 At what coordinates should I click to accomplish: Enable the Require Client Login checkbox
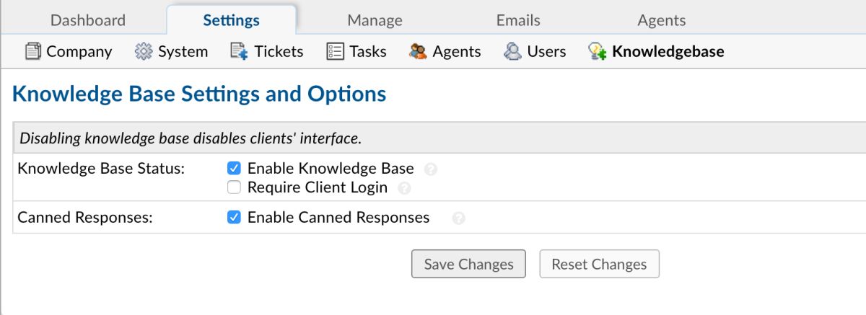[234, 187]
